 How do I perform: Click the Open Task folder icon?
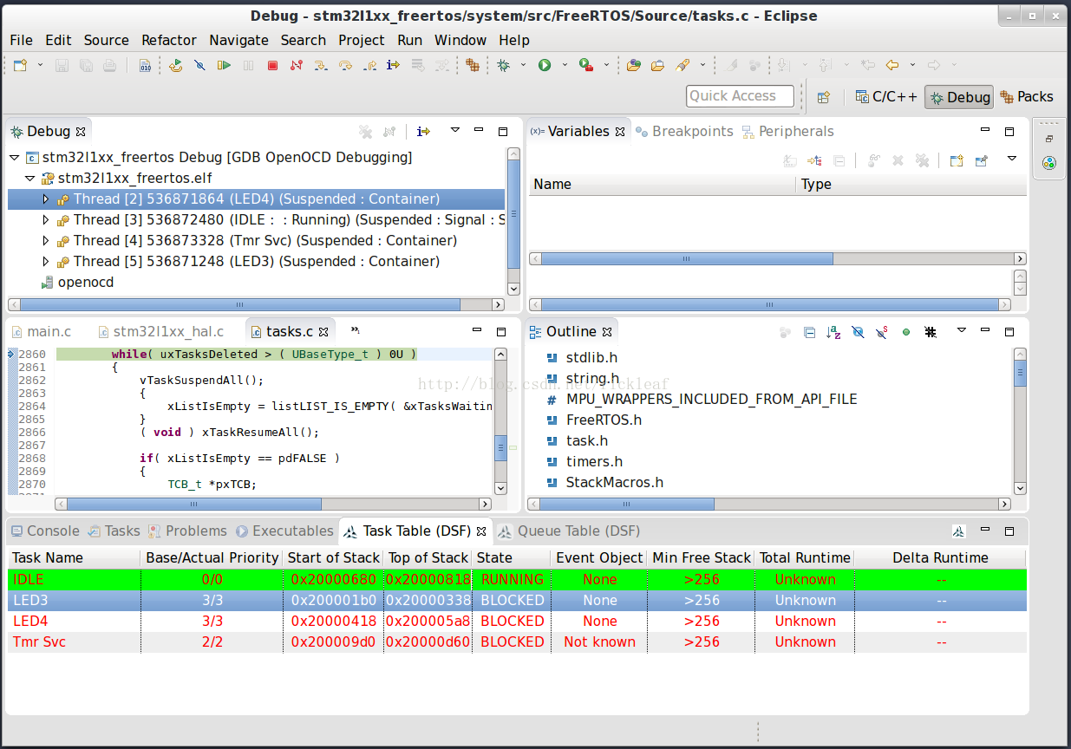click(x=657, y=65)
